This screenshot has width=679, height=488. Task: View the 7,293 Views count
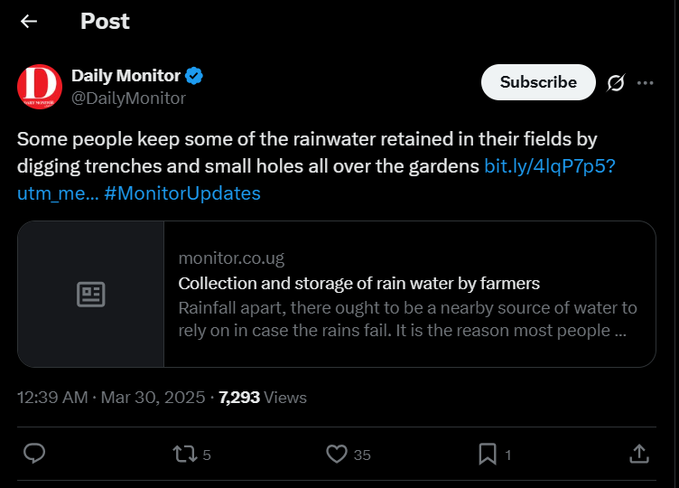point(263,398)
